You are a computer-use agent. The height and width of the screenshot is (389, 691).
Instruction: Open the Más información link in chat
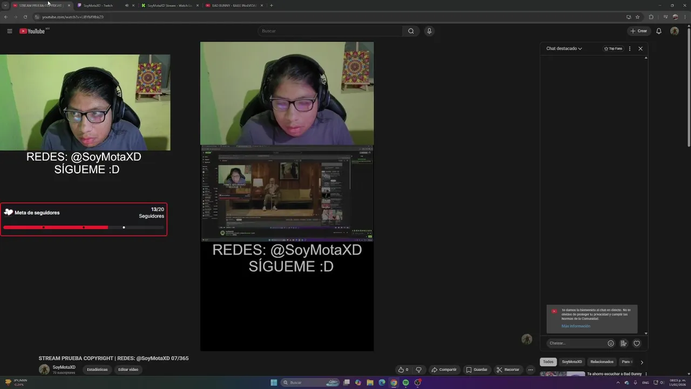coord(575,326)
